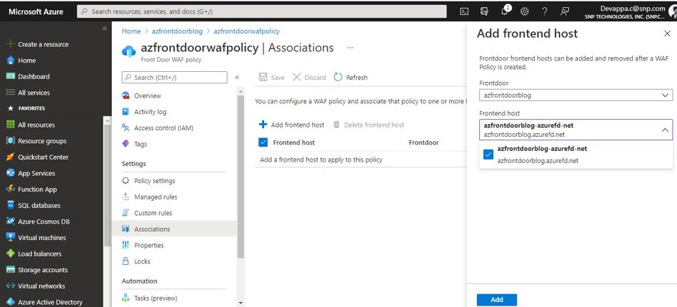The width and height of the screenshot is (677, 307).
Task: Click the Discard toolbar button
Action: (x=309, y=78)
